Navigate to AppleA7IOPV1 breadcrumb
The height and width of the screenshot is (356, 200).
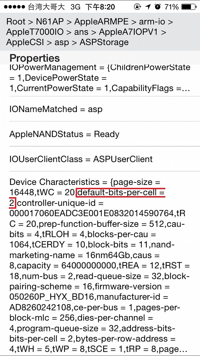tap(128, 32)
